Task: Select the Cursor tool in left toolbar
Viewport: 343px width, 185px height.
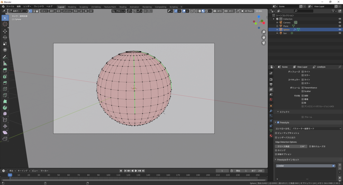Action: [x=5, y=24]
